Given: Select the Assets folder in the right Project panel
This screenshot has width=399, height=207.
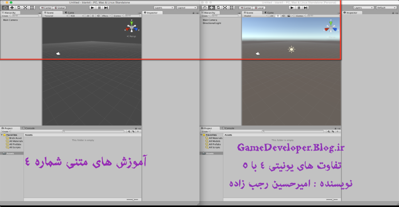Looking at the screenshot, I should point(211,153).
